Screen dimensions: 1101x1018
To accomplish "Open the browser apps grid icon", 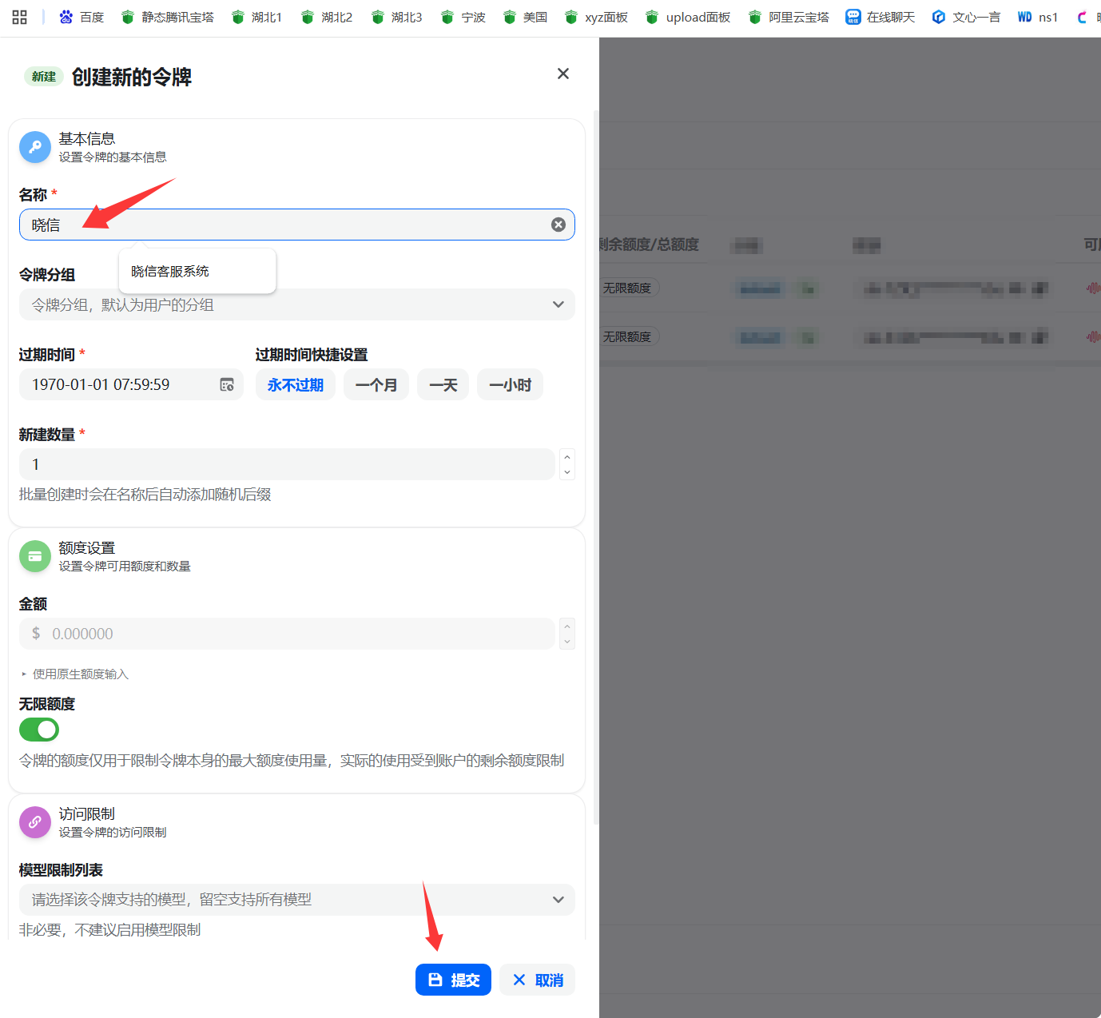I will click(x=20, y=17).
